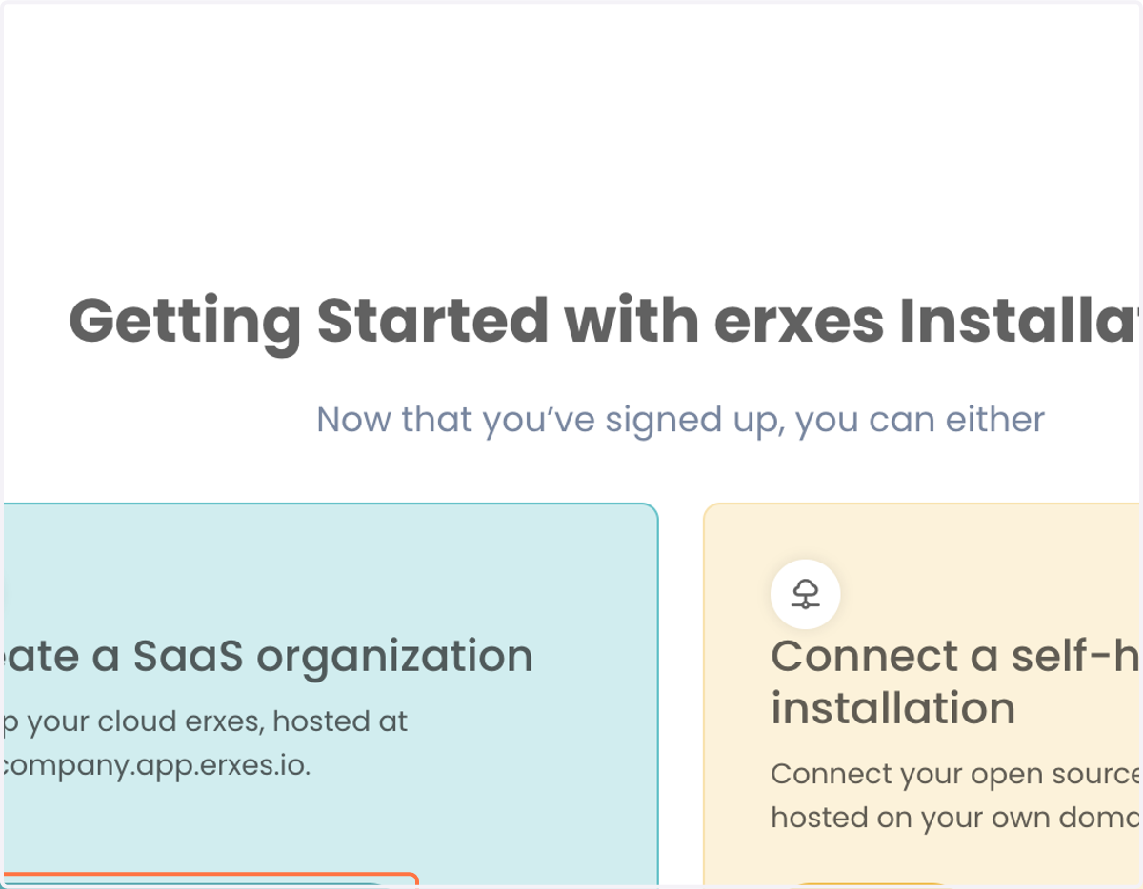
Task: Select the Create a SaaS organization card
Action: [330, 695]
